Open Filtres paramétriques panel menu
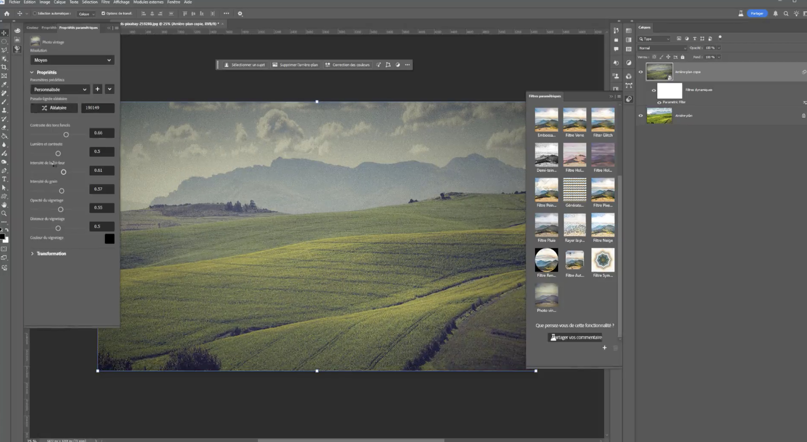Image resolution: width=807 pixels, height=442 pixels. (619, 96)
